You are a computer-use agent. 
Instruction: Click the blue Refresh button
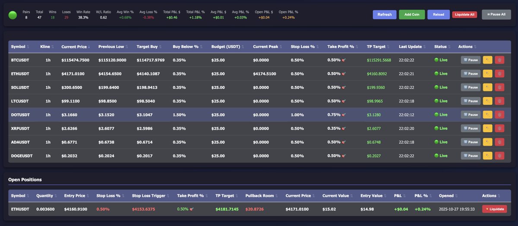[x=385, y=14]
